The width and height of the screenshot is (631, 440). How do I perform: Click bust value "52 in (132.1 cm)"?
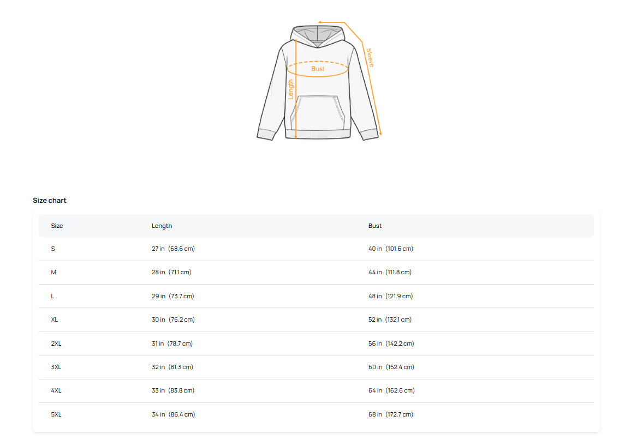pyautogui.click(x=390, y=320)
